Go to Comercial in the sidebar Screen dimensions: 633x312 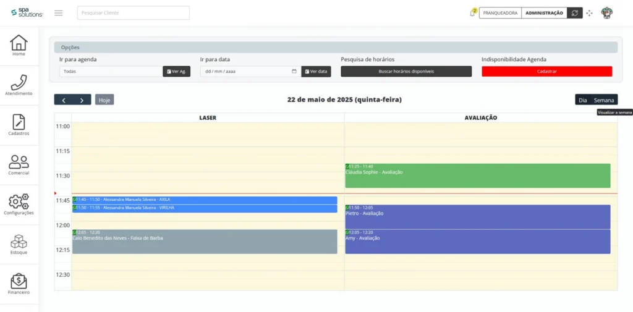[19, 165]
